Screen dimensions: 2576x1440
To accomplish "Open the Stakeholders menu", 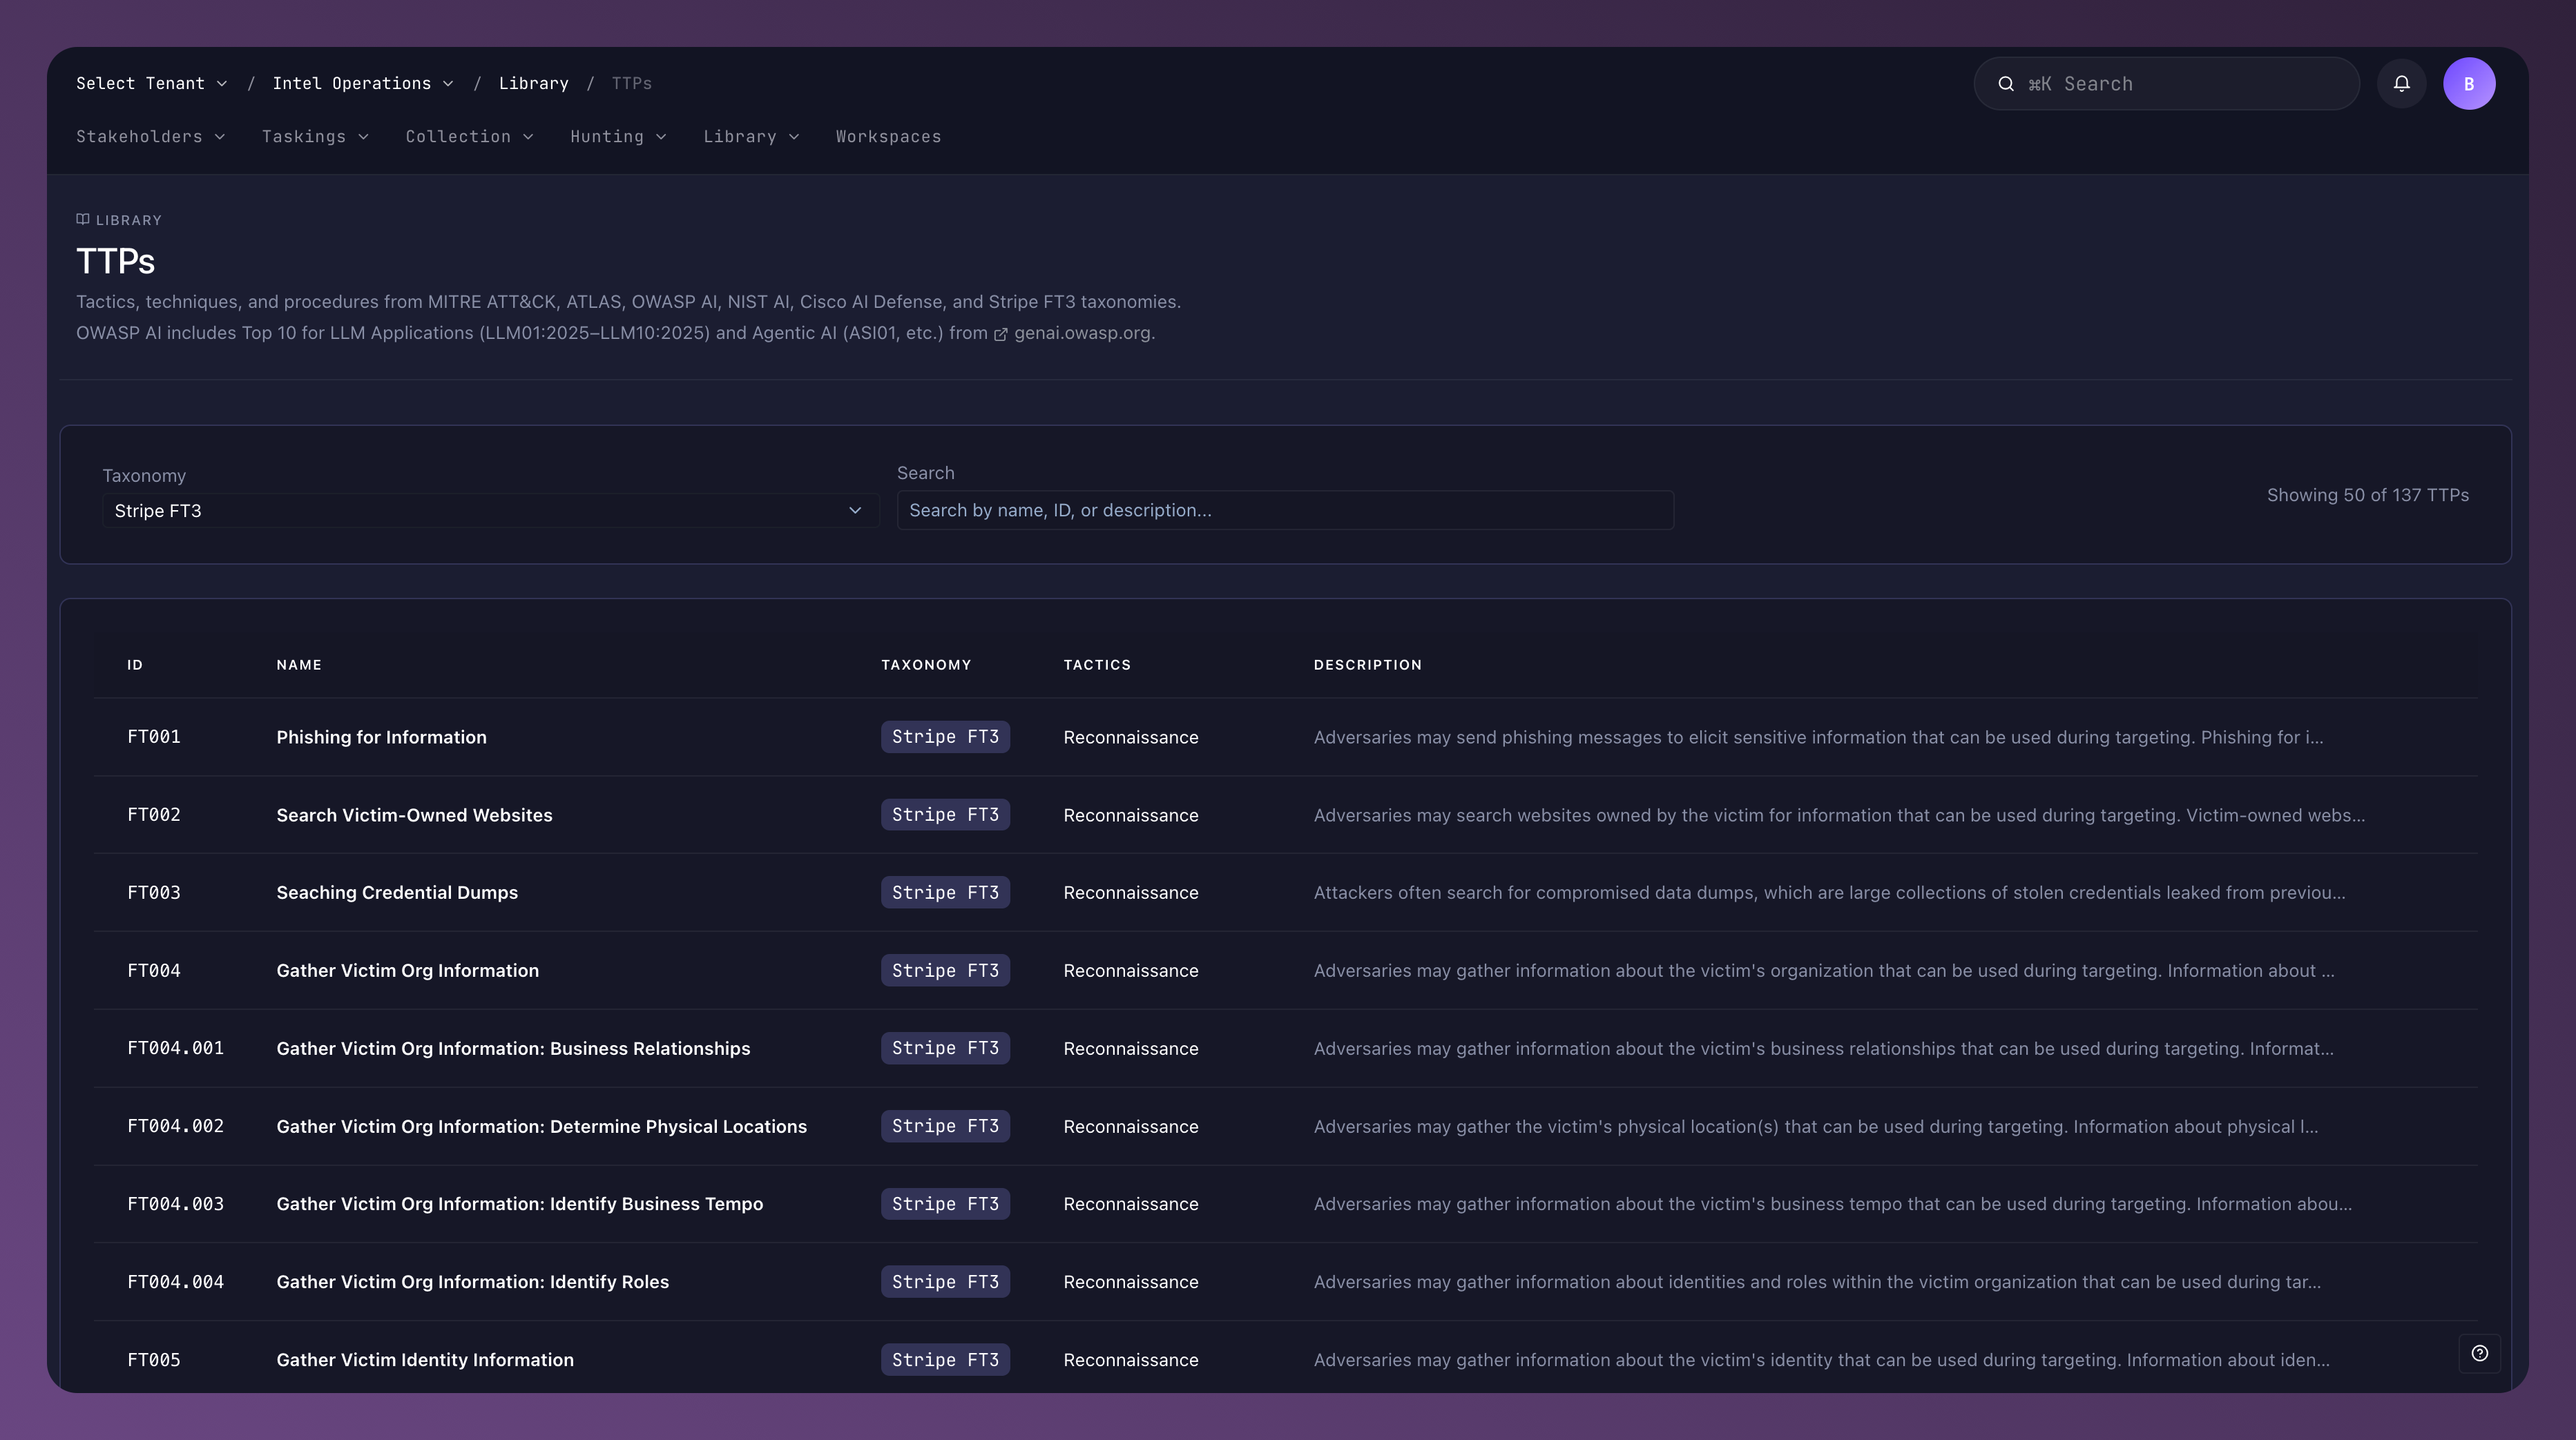I will point(150,137).
